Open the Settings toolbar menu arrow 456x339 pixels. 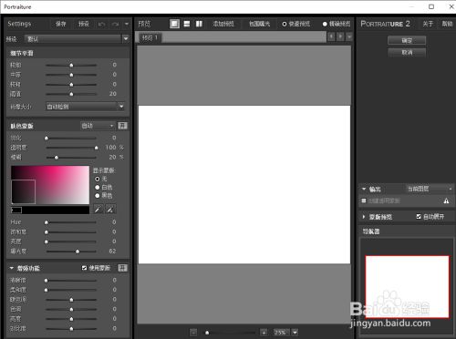point(127,24)
